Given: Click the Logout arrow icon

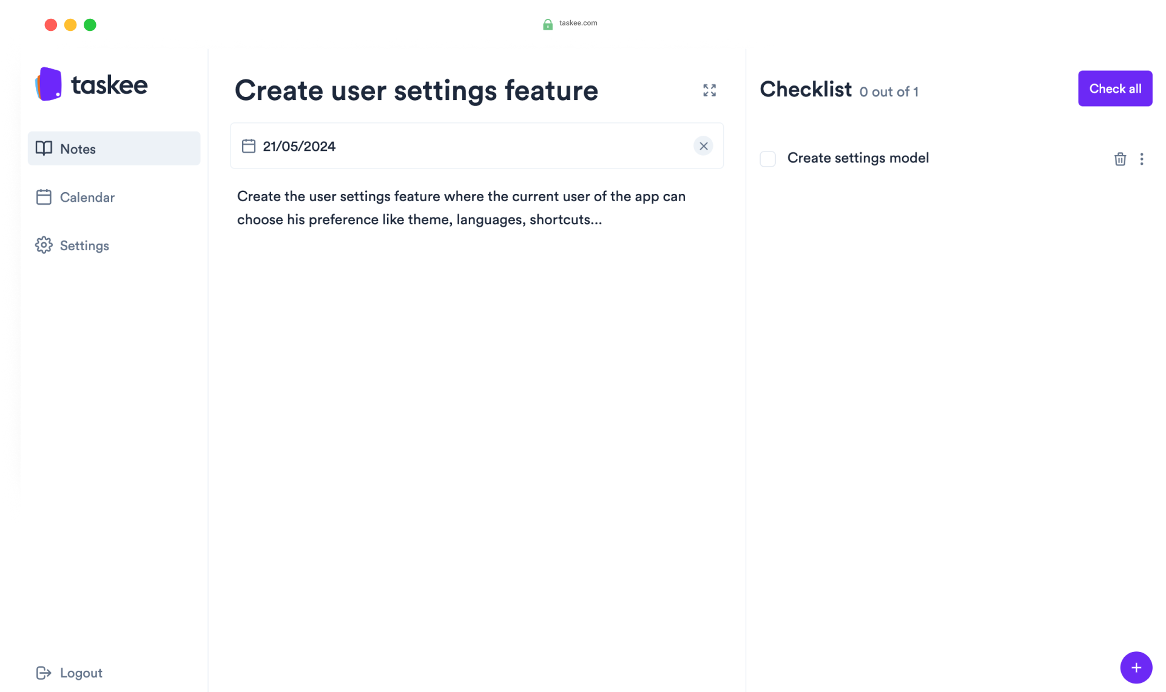Looking at the screenshot, I should [44, 673].
